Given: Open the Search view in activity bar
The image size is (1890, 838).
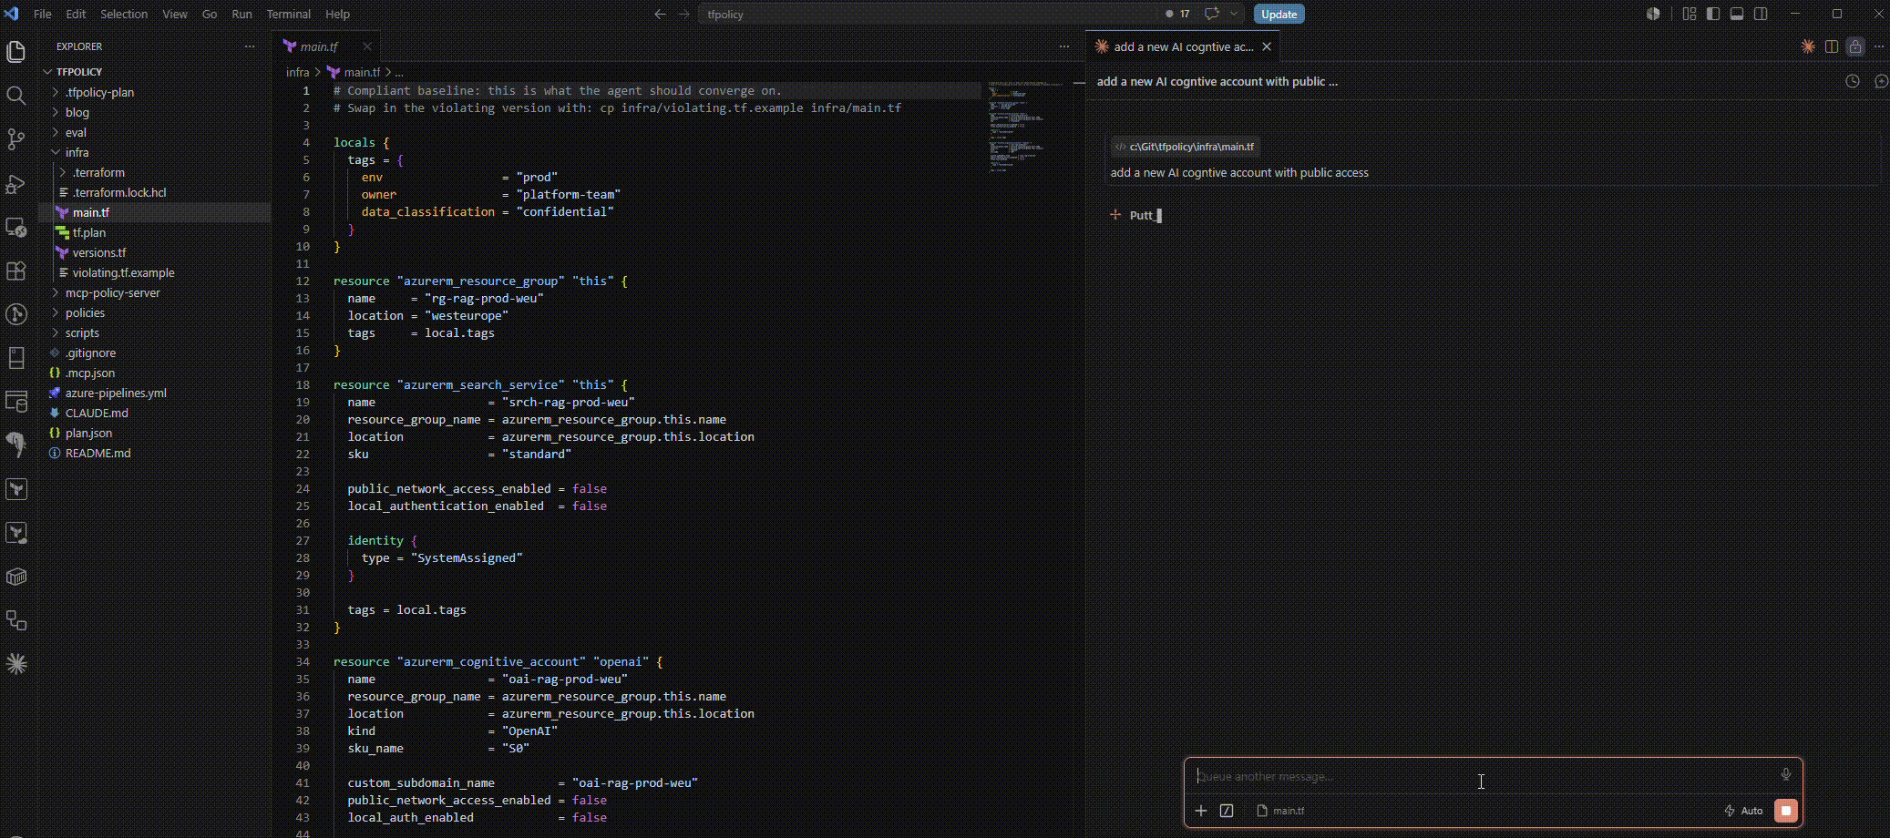Looking at the screenshot, I should [15, 96].
